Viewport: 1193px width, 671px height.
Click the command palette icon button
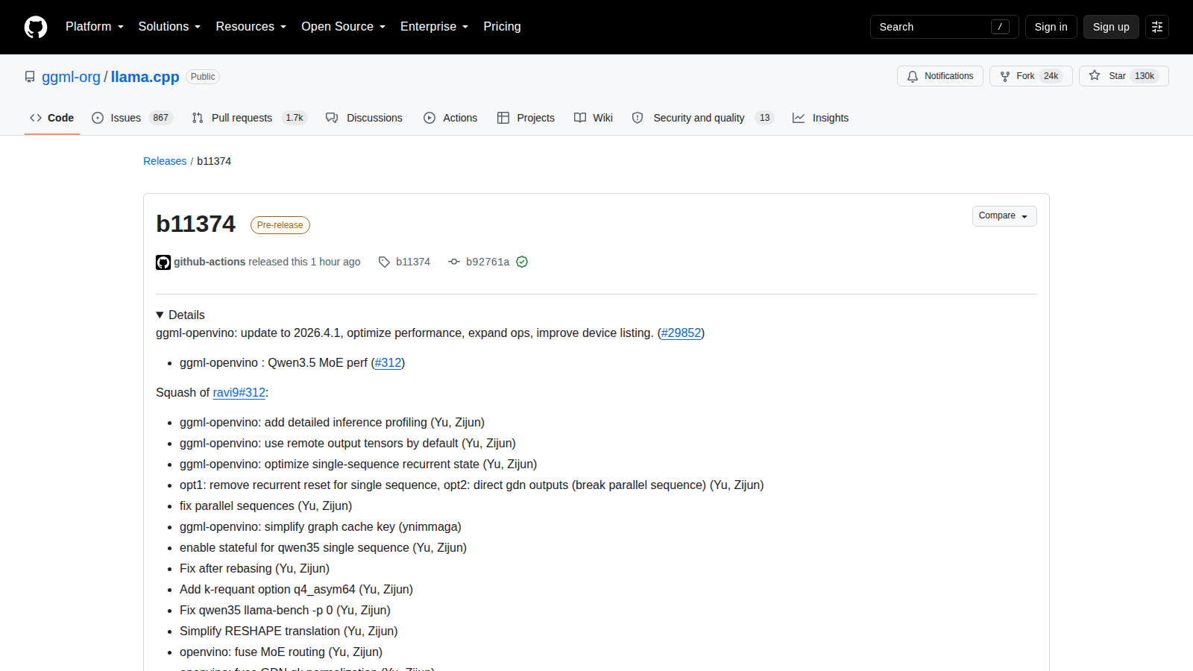tap(1157, 27)
